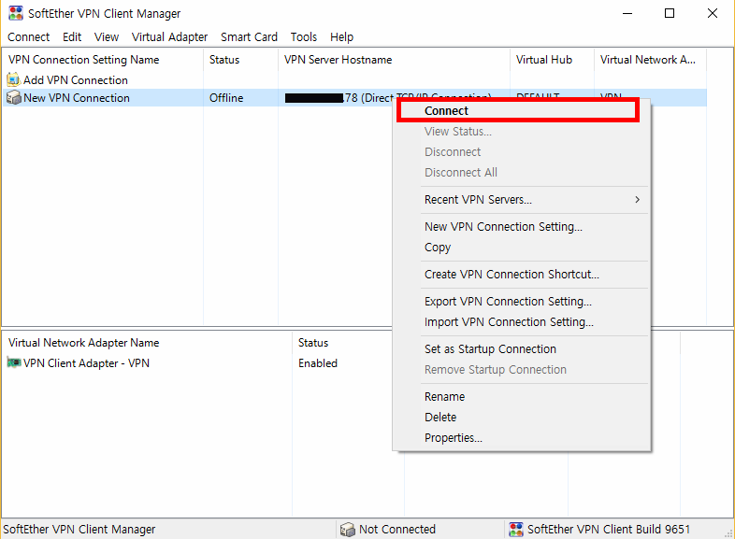Select the Add VPN Connection text
The image size is (735, 539).
(76, 80)
